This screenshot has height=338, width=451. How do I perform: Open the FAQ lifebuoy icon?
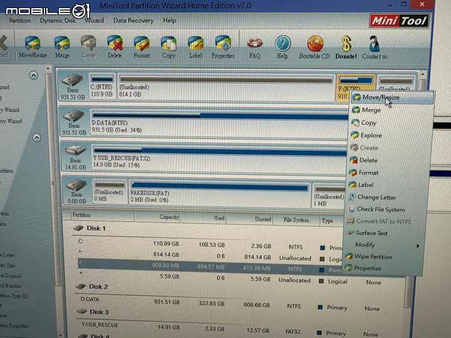pos(255,48)
